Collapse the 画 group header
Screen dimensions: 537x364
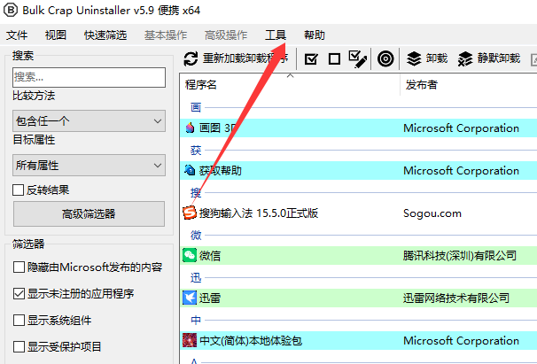tap(196, 107)
